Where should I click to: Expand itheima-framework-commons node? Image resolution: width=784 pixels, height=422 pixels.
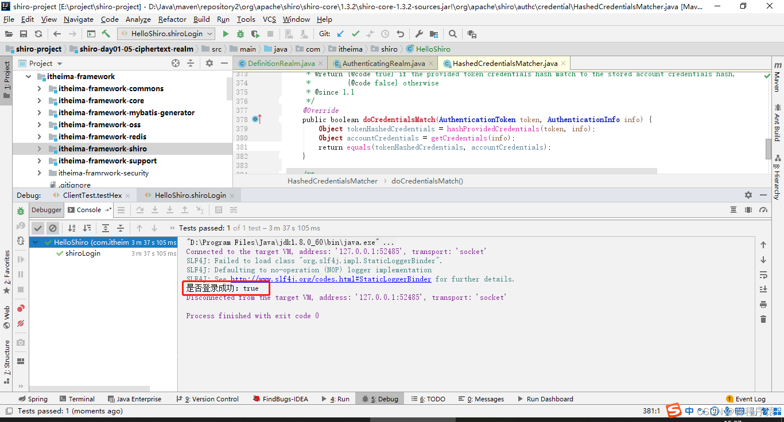[39, 88]
